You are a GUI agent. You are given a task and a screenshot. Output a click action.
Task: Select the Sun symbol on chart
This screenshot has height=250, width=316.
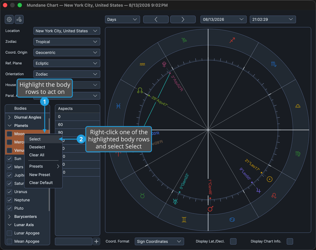coord(270,179)
